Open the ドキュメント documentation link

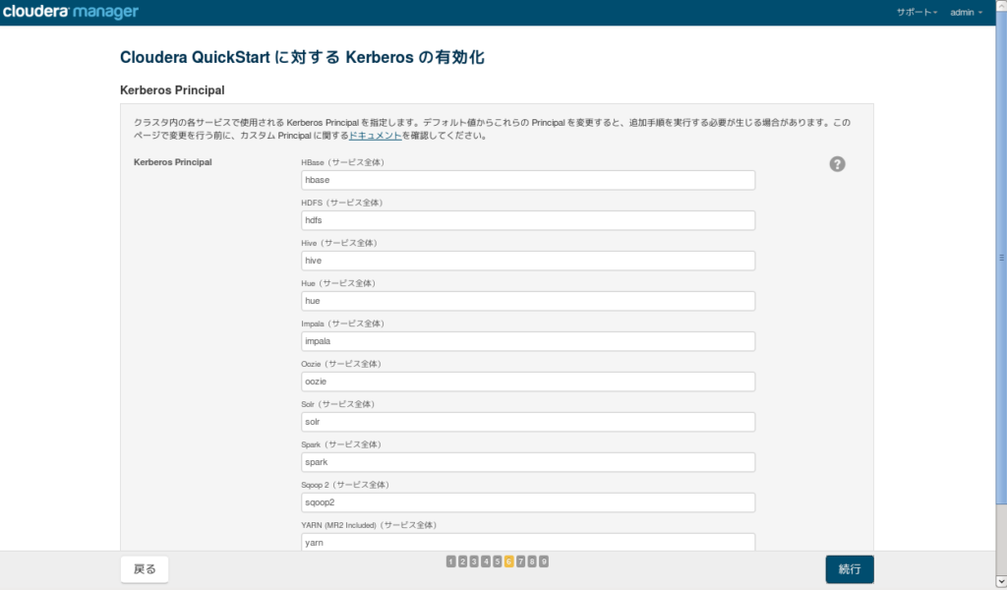375,136
